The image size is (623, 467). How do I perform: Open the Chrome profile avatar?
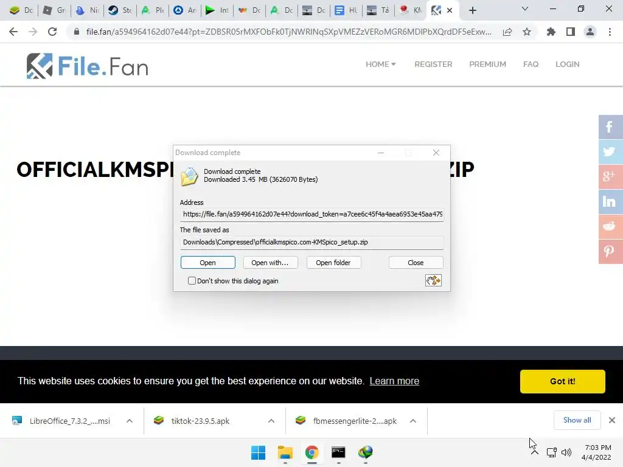tap(590, 32)
